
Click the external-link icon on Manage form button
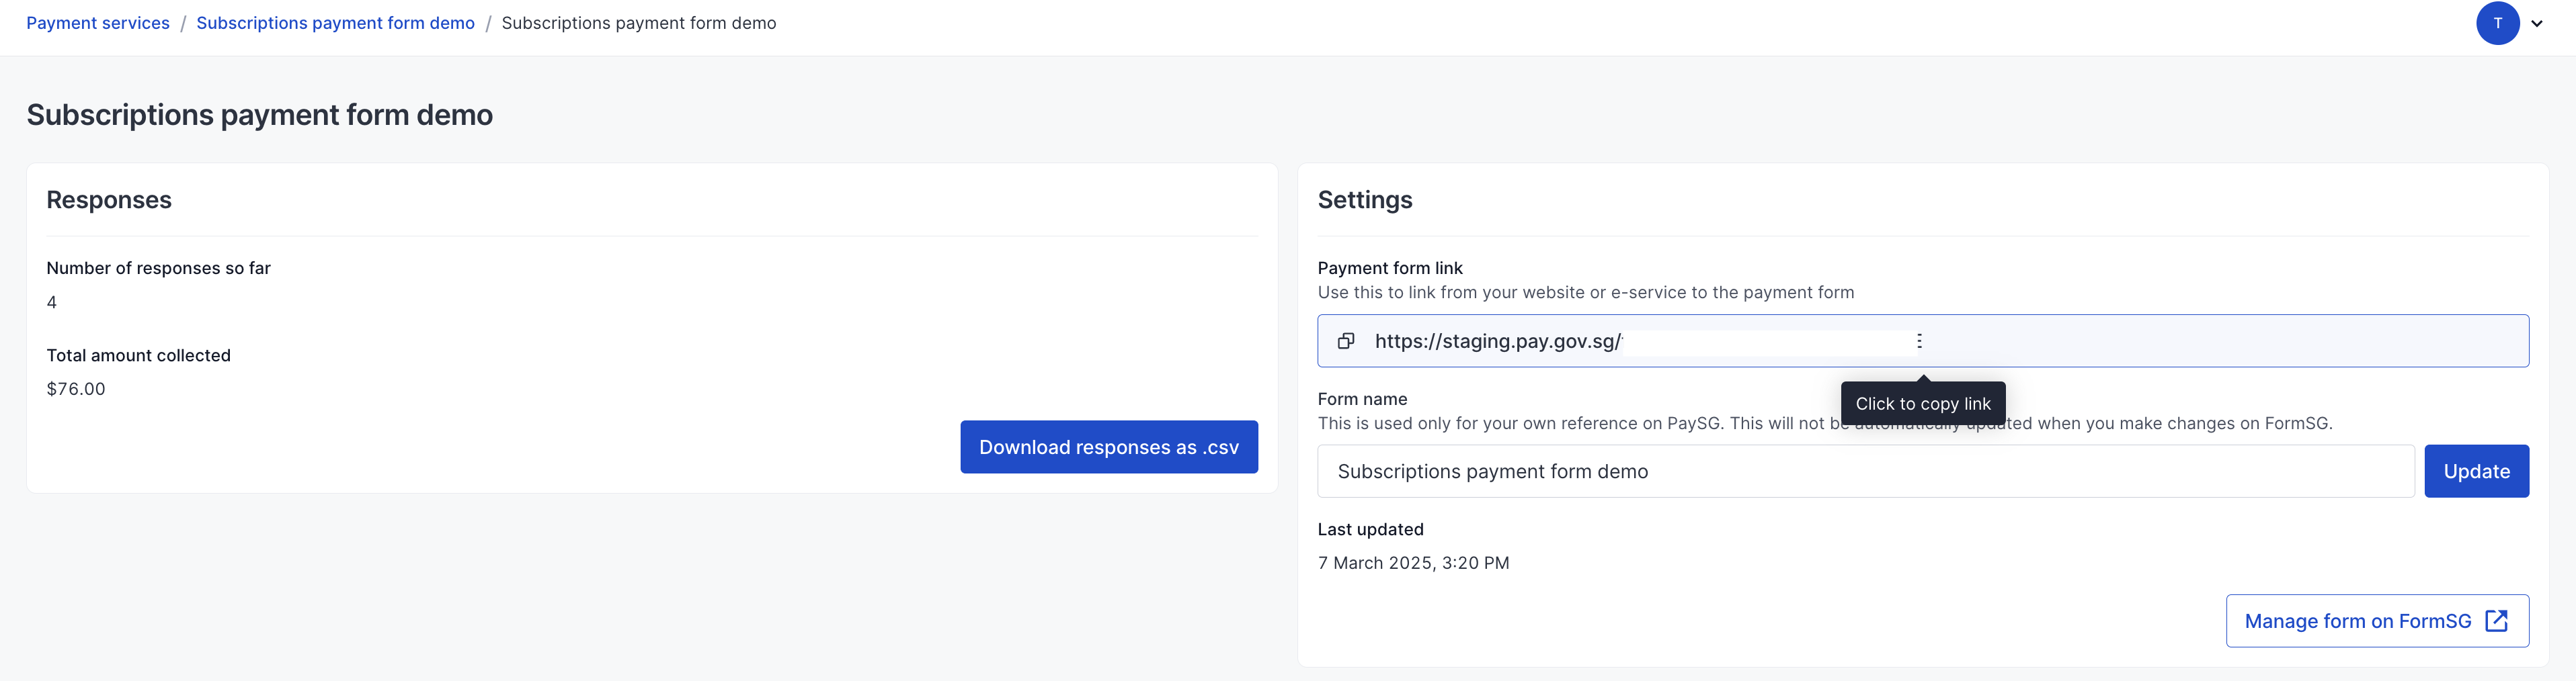(2496, 621)
